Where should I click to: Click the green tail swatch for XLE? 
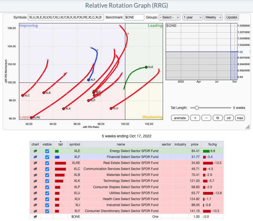click(57, 151)
